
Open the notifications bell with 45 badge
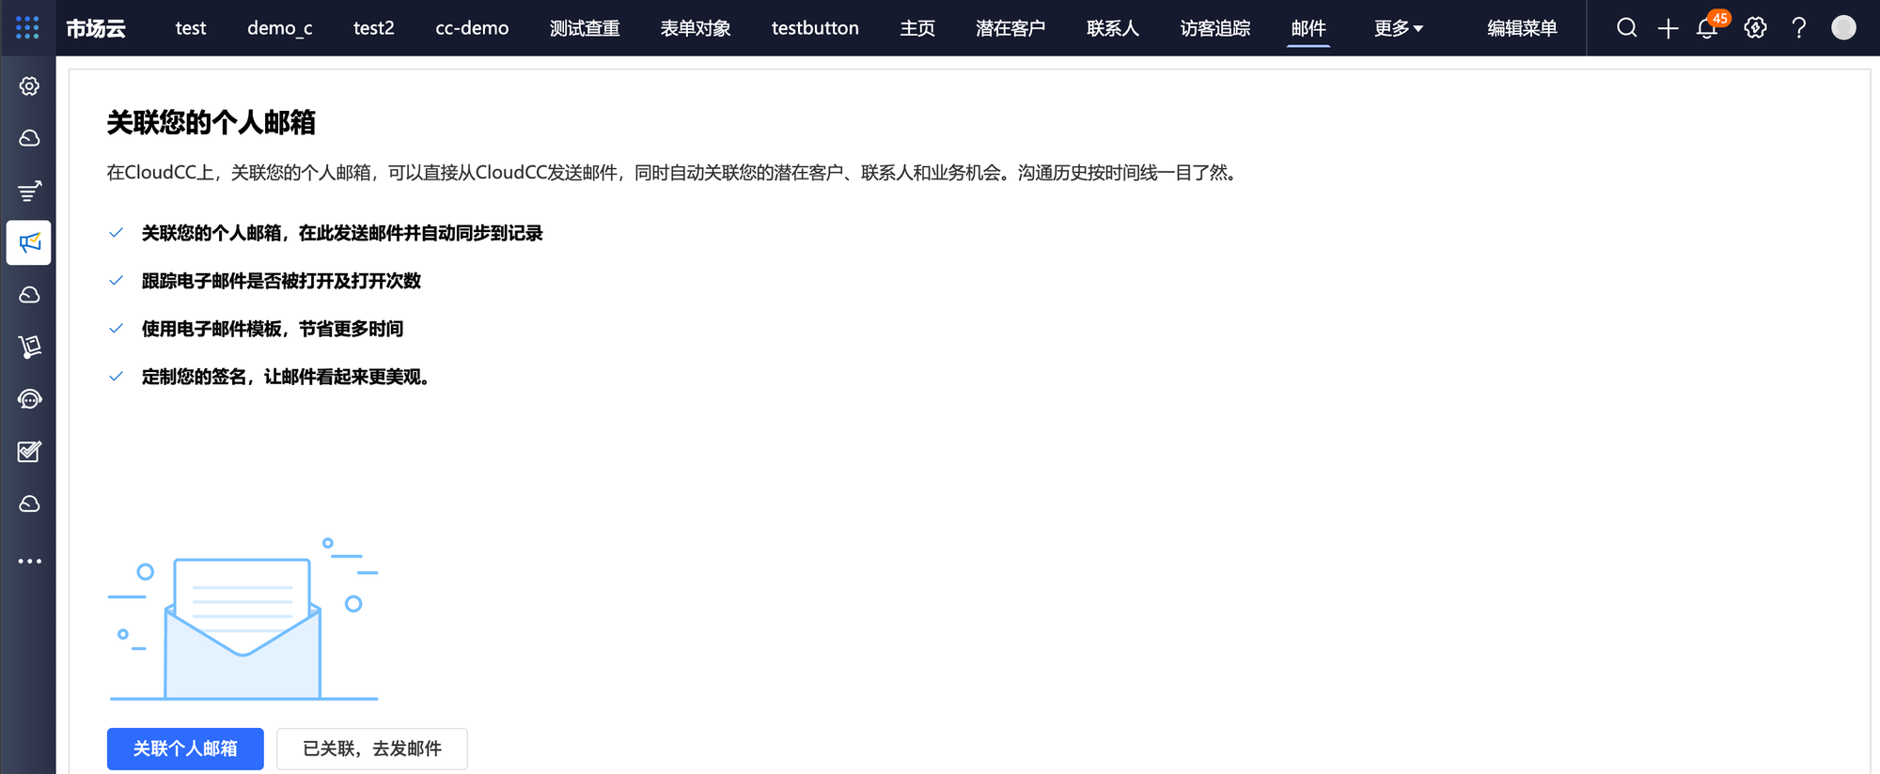[1708, 28]
